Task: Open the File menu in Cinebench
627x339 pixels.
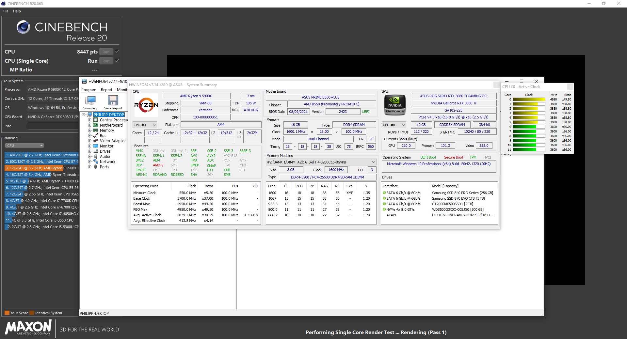Action: pyautogui.click(x=6, y=11)
